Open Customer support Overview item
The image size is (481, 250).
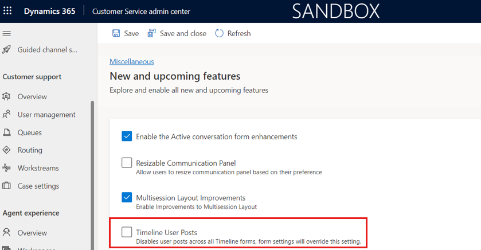(x=32, y=97)
